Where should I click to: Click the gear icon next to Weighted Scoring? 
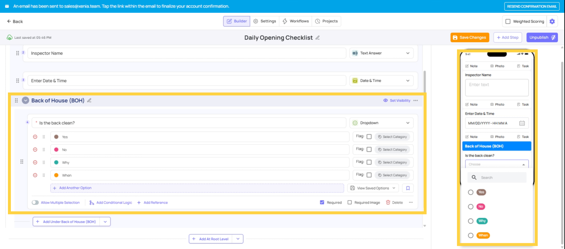pyautogui.click(x=552, y=21)
